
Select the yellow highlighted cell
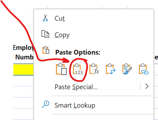click(x=23, y=70)
